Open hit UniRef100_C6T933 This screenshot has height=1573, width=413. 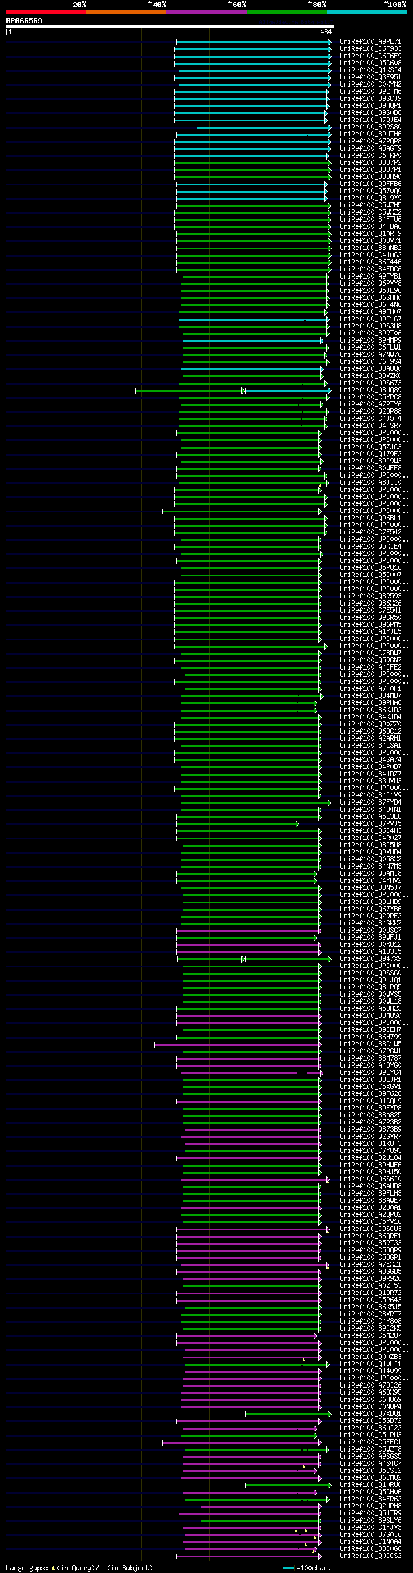pos(370,48)
